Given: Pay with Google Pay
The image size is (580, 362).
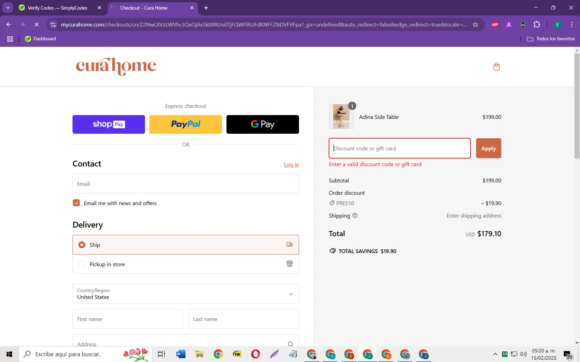Looking at the screenshot, I should pos(263,124).
